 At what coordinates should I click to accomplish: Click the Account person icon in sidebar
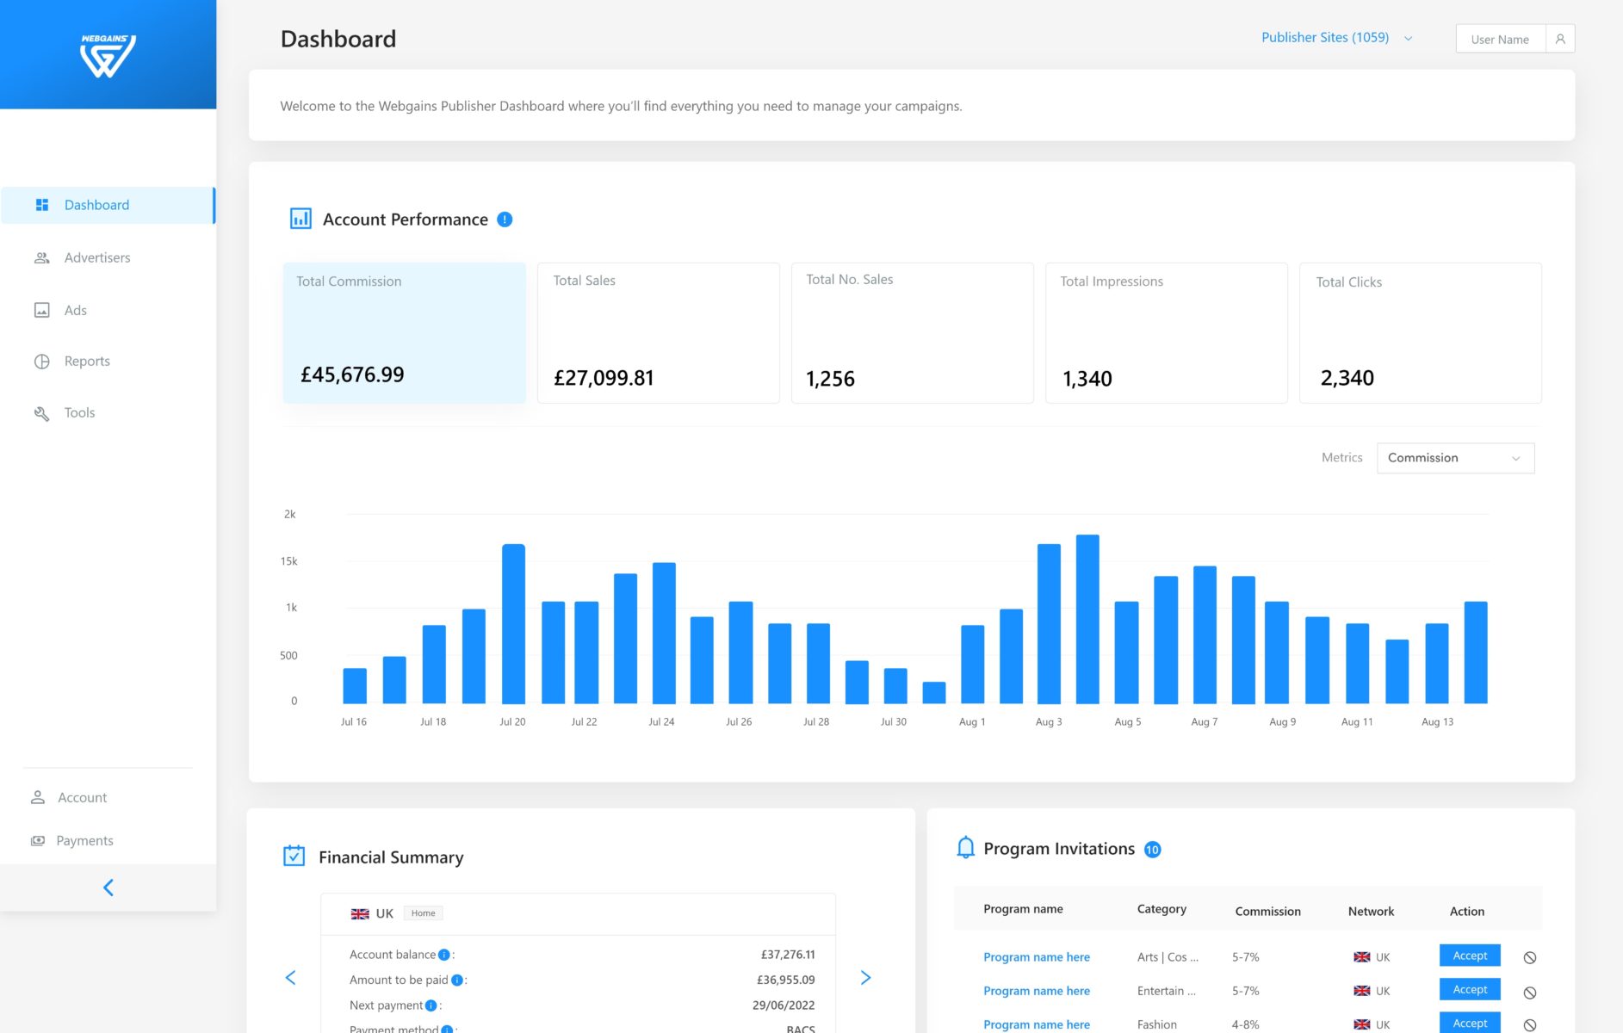[38, 797]
